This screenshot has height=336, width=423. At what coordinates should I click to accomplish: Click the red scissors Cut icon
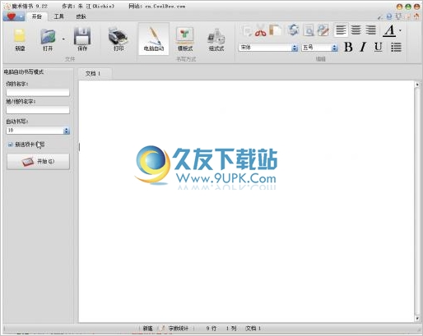click(x=260, y=30)
